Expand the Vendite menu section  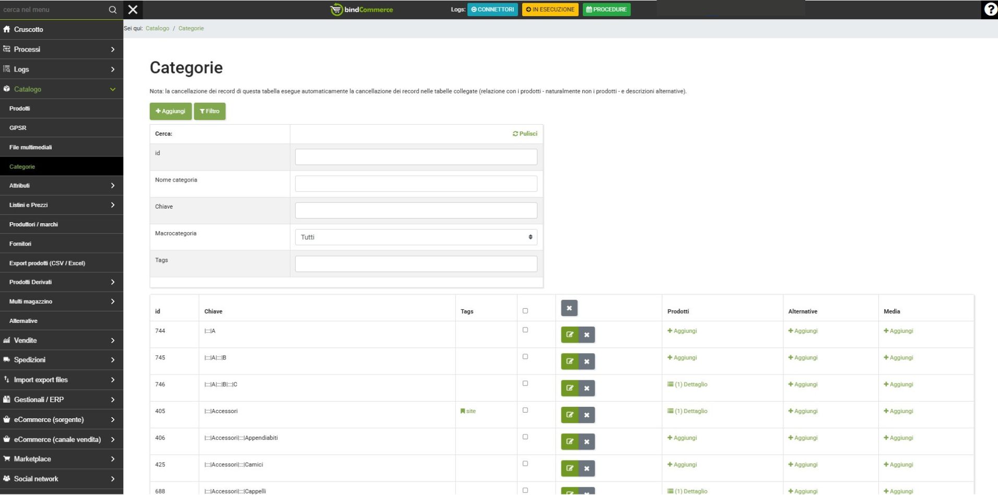tap(62, 341)
